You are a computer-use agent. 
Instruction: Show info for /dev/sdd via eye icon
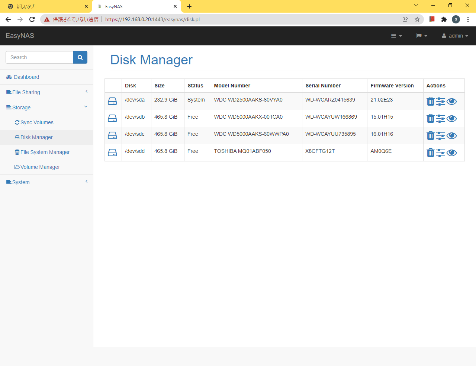(x=452, y=153)
